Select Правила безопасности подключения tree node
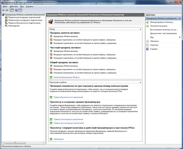This screenshot has height=149, width=183. pos(24,23)
